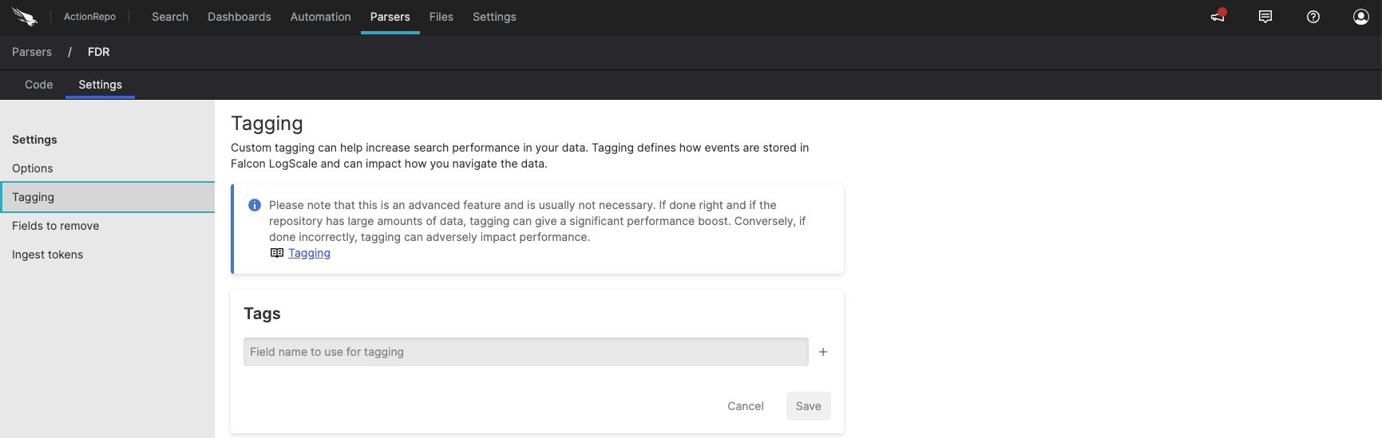Click the Save button
Viewport: 1382px width, 438px height.
[808, 406]
